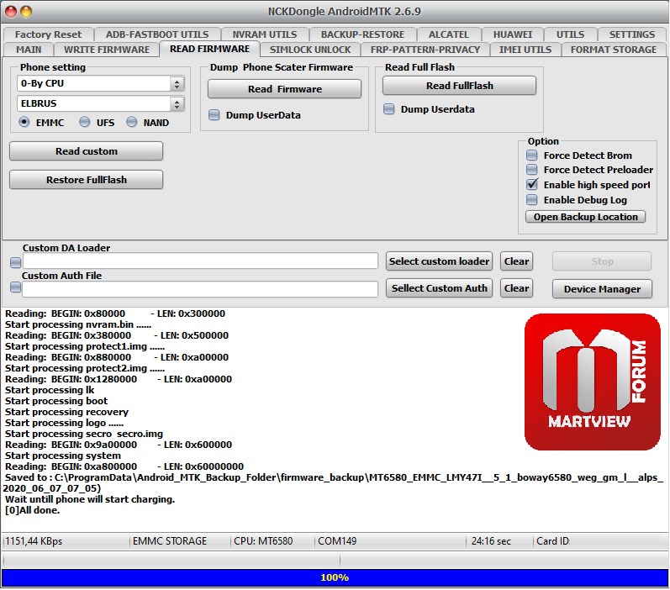670x590 pixels.
Task: Go to the ALCATEL tab
Action: (x=449, y=34)
